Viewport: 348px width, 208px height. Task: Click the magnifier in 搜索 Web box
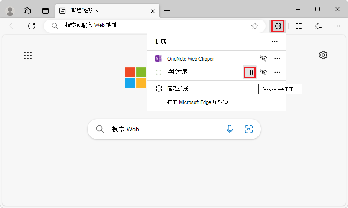click(100, 129)
